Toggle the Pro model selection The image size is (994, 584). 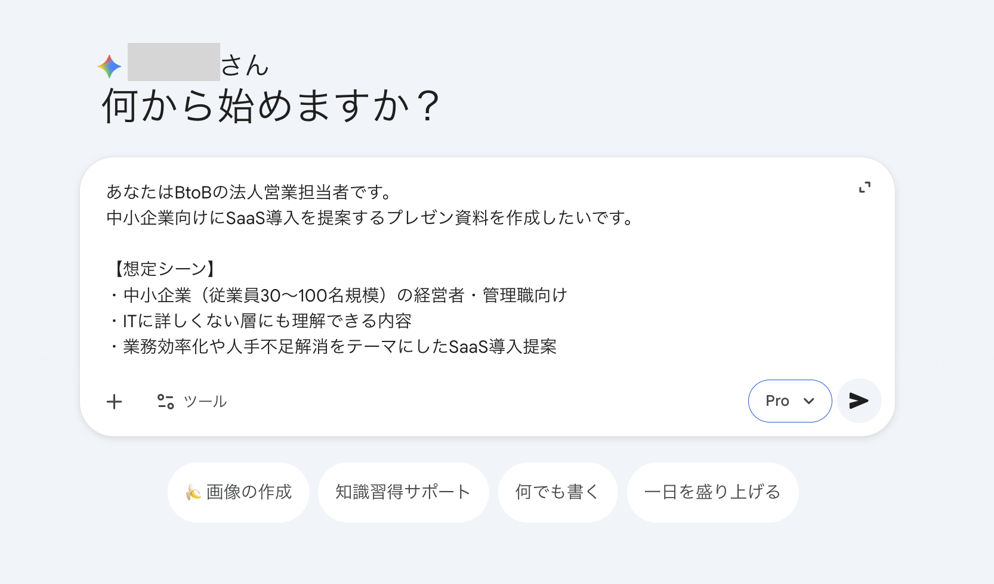click(x=789, y=401)
